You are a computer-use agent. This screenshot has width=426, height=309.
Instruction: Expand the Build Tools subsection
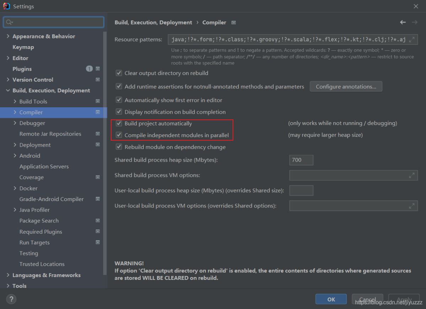[15, 102]
